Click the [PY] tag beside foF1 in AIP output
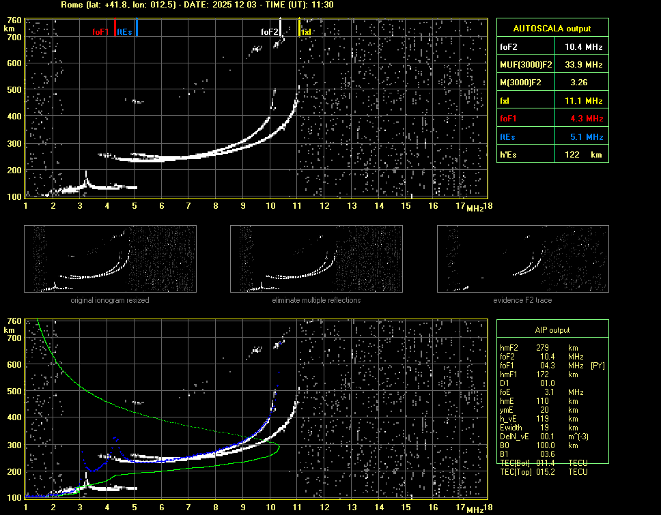 tap(597, 366)
